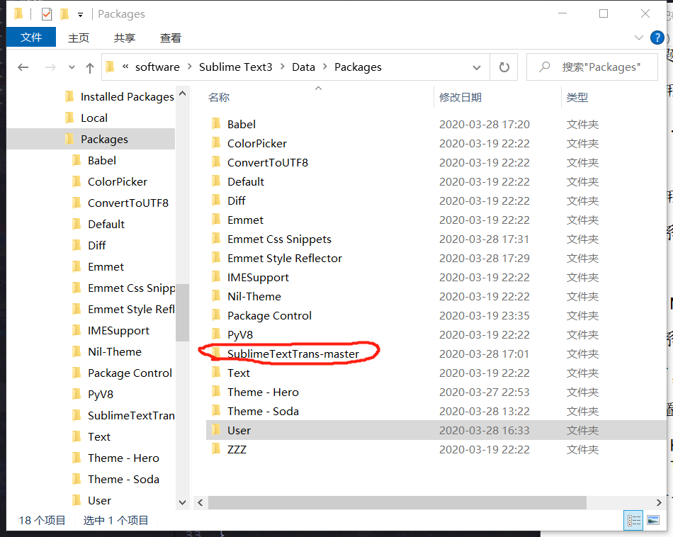Select the Text folder in file list

coord(239,373)
